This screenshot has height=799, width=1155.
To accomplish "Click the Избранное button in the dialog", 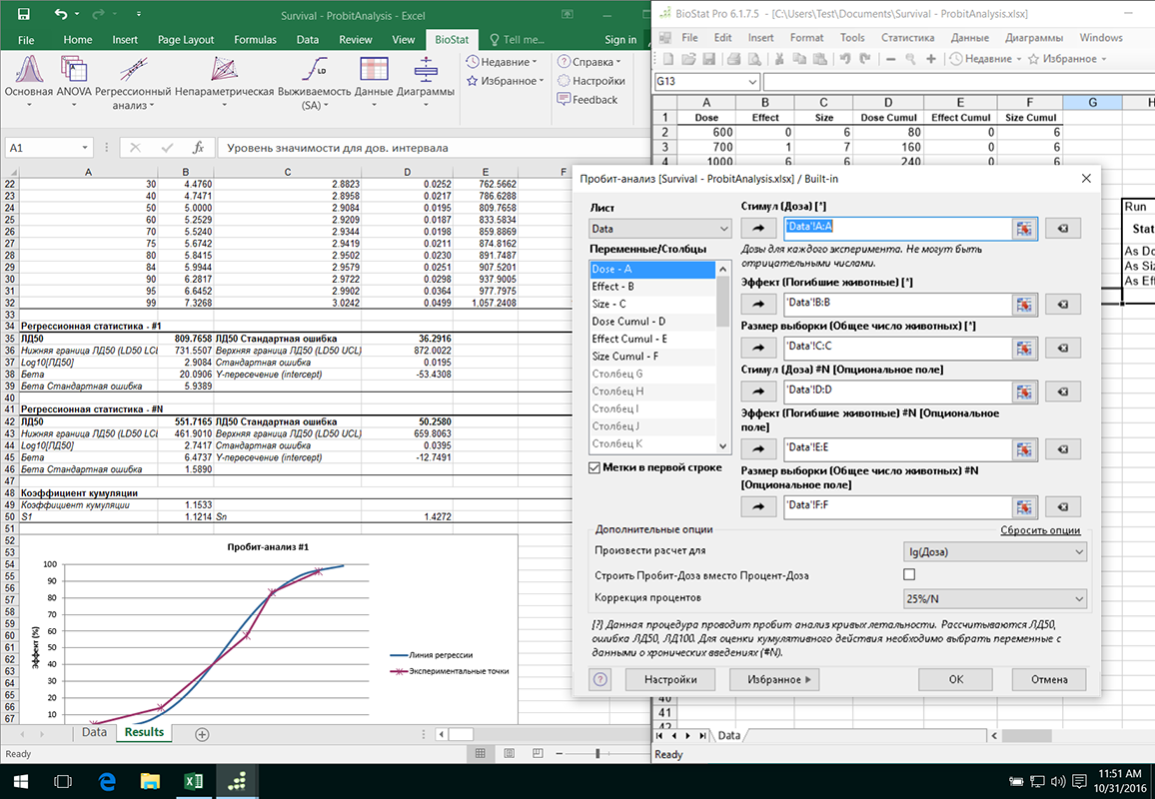I will [774, 679].
